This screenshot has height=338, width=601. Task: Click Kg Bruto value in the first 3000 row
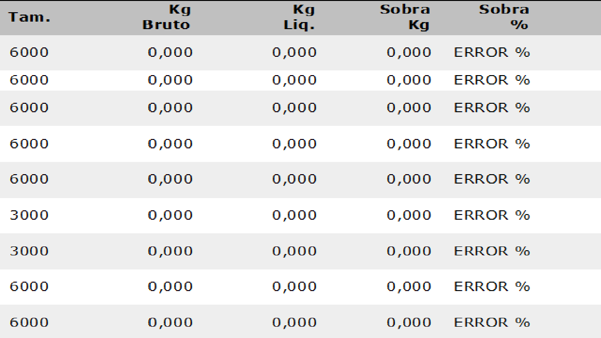coord(170,215)
